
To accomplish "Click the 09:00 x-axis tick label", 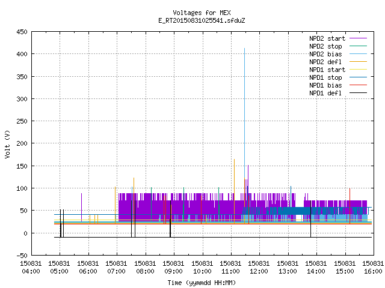I will tap(173, 271).
